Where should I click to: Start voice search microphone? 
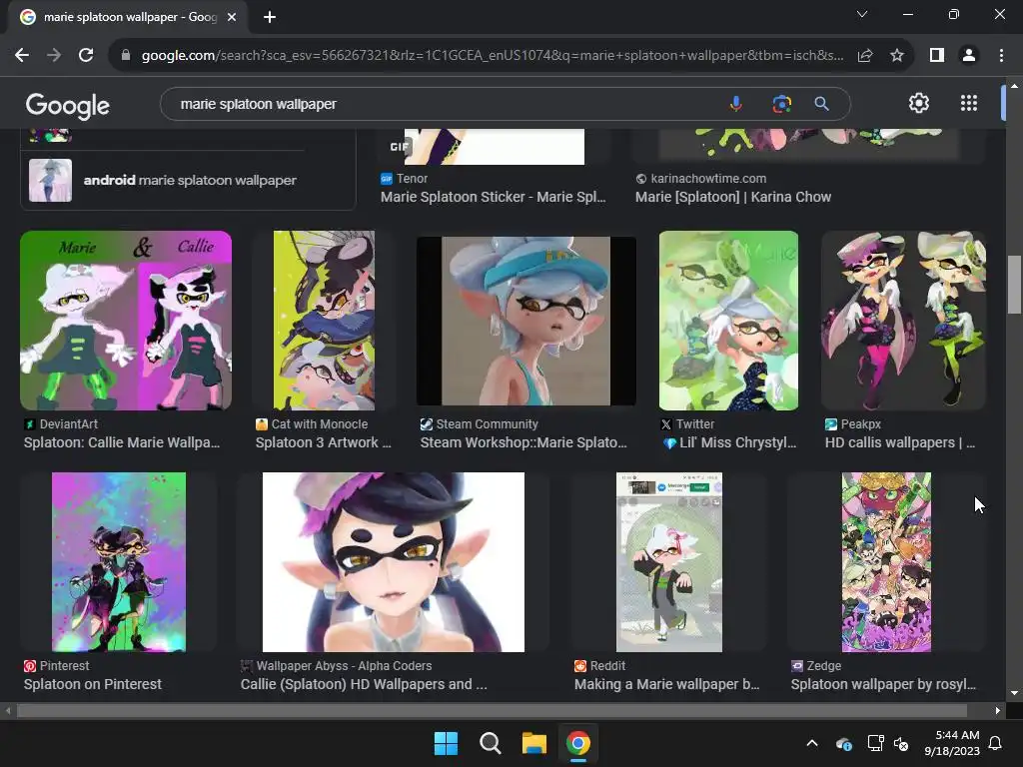pos(736,104)
